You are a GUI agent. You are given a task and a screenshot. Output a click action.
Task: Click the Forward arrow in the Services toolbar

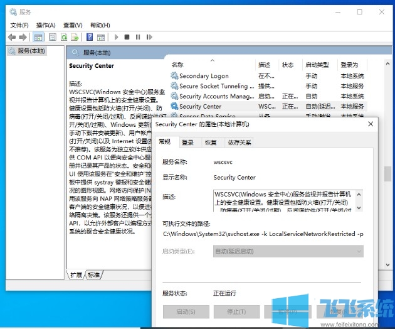pos(23,37)
